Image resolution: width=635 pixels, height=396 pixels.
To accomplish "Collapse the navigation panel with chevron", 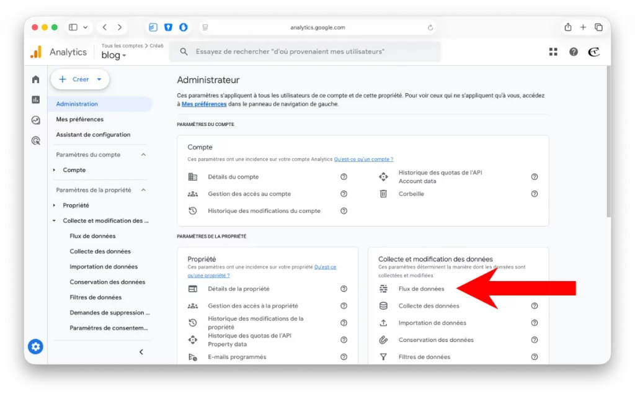I will 141,351.
